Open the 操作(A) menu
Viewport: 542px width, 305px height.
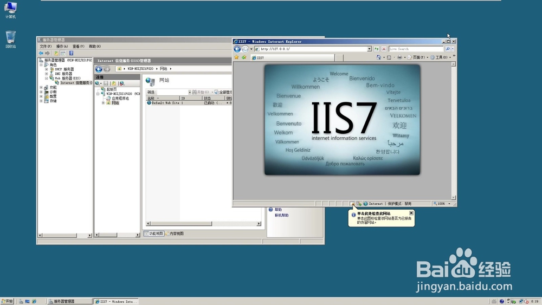click(62, 46)
